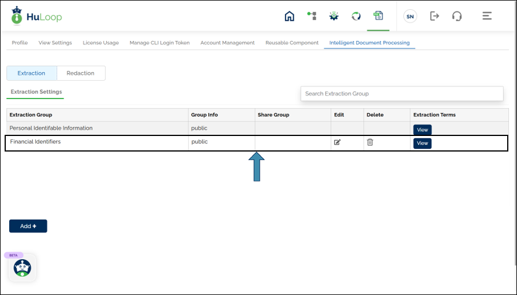This screenshot has width=517, height=295.
Task: Open the headset support icon
Action: pyautogui.click(x=457, y=16)
